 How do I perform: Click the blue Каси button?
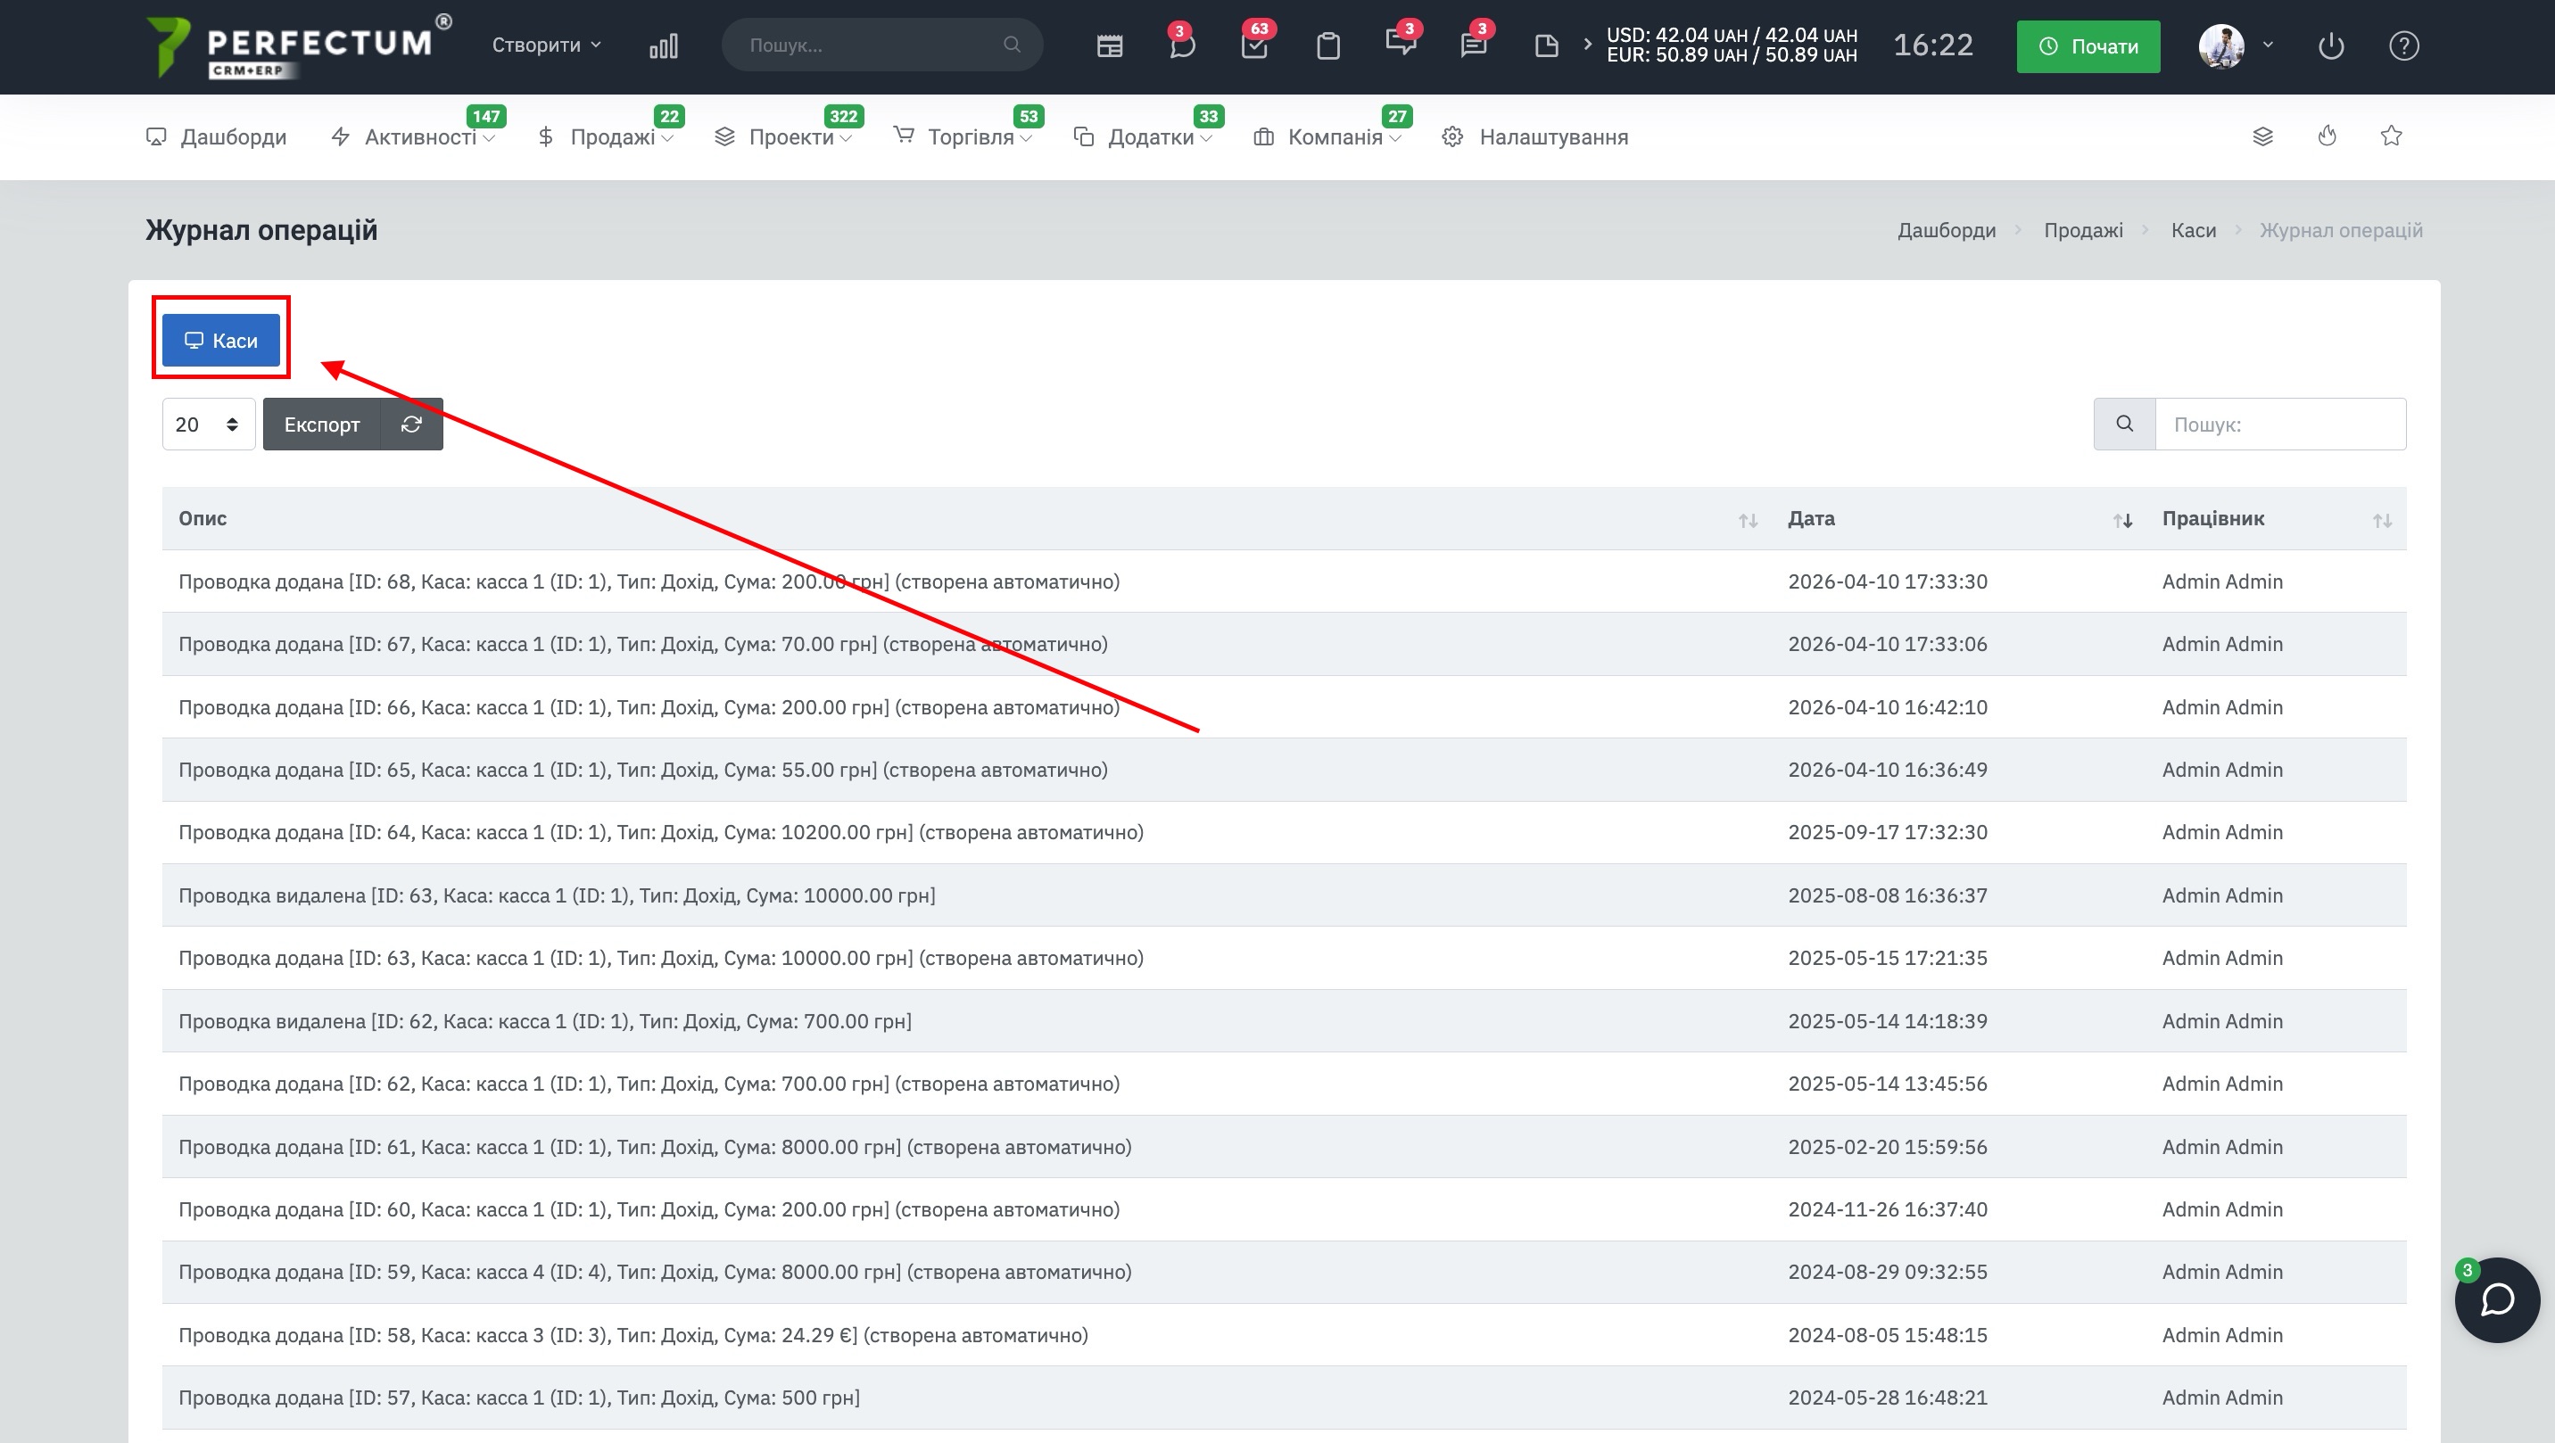point(221,340)
